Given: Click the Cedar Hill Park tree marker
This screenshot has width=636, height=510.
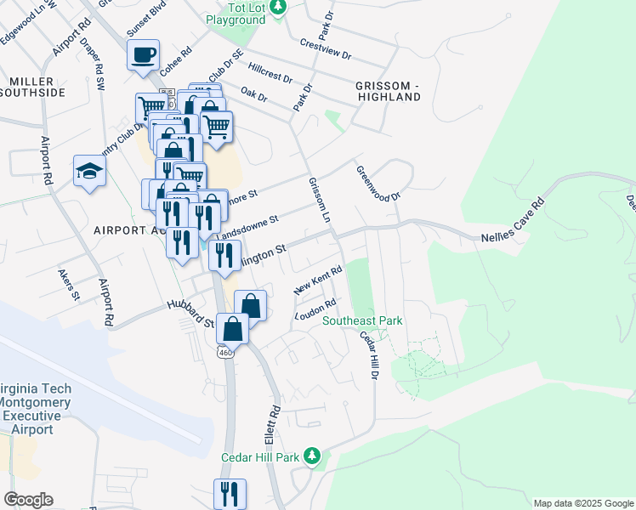Looking at the screenshot, I should point(311,456).
